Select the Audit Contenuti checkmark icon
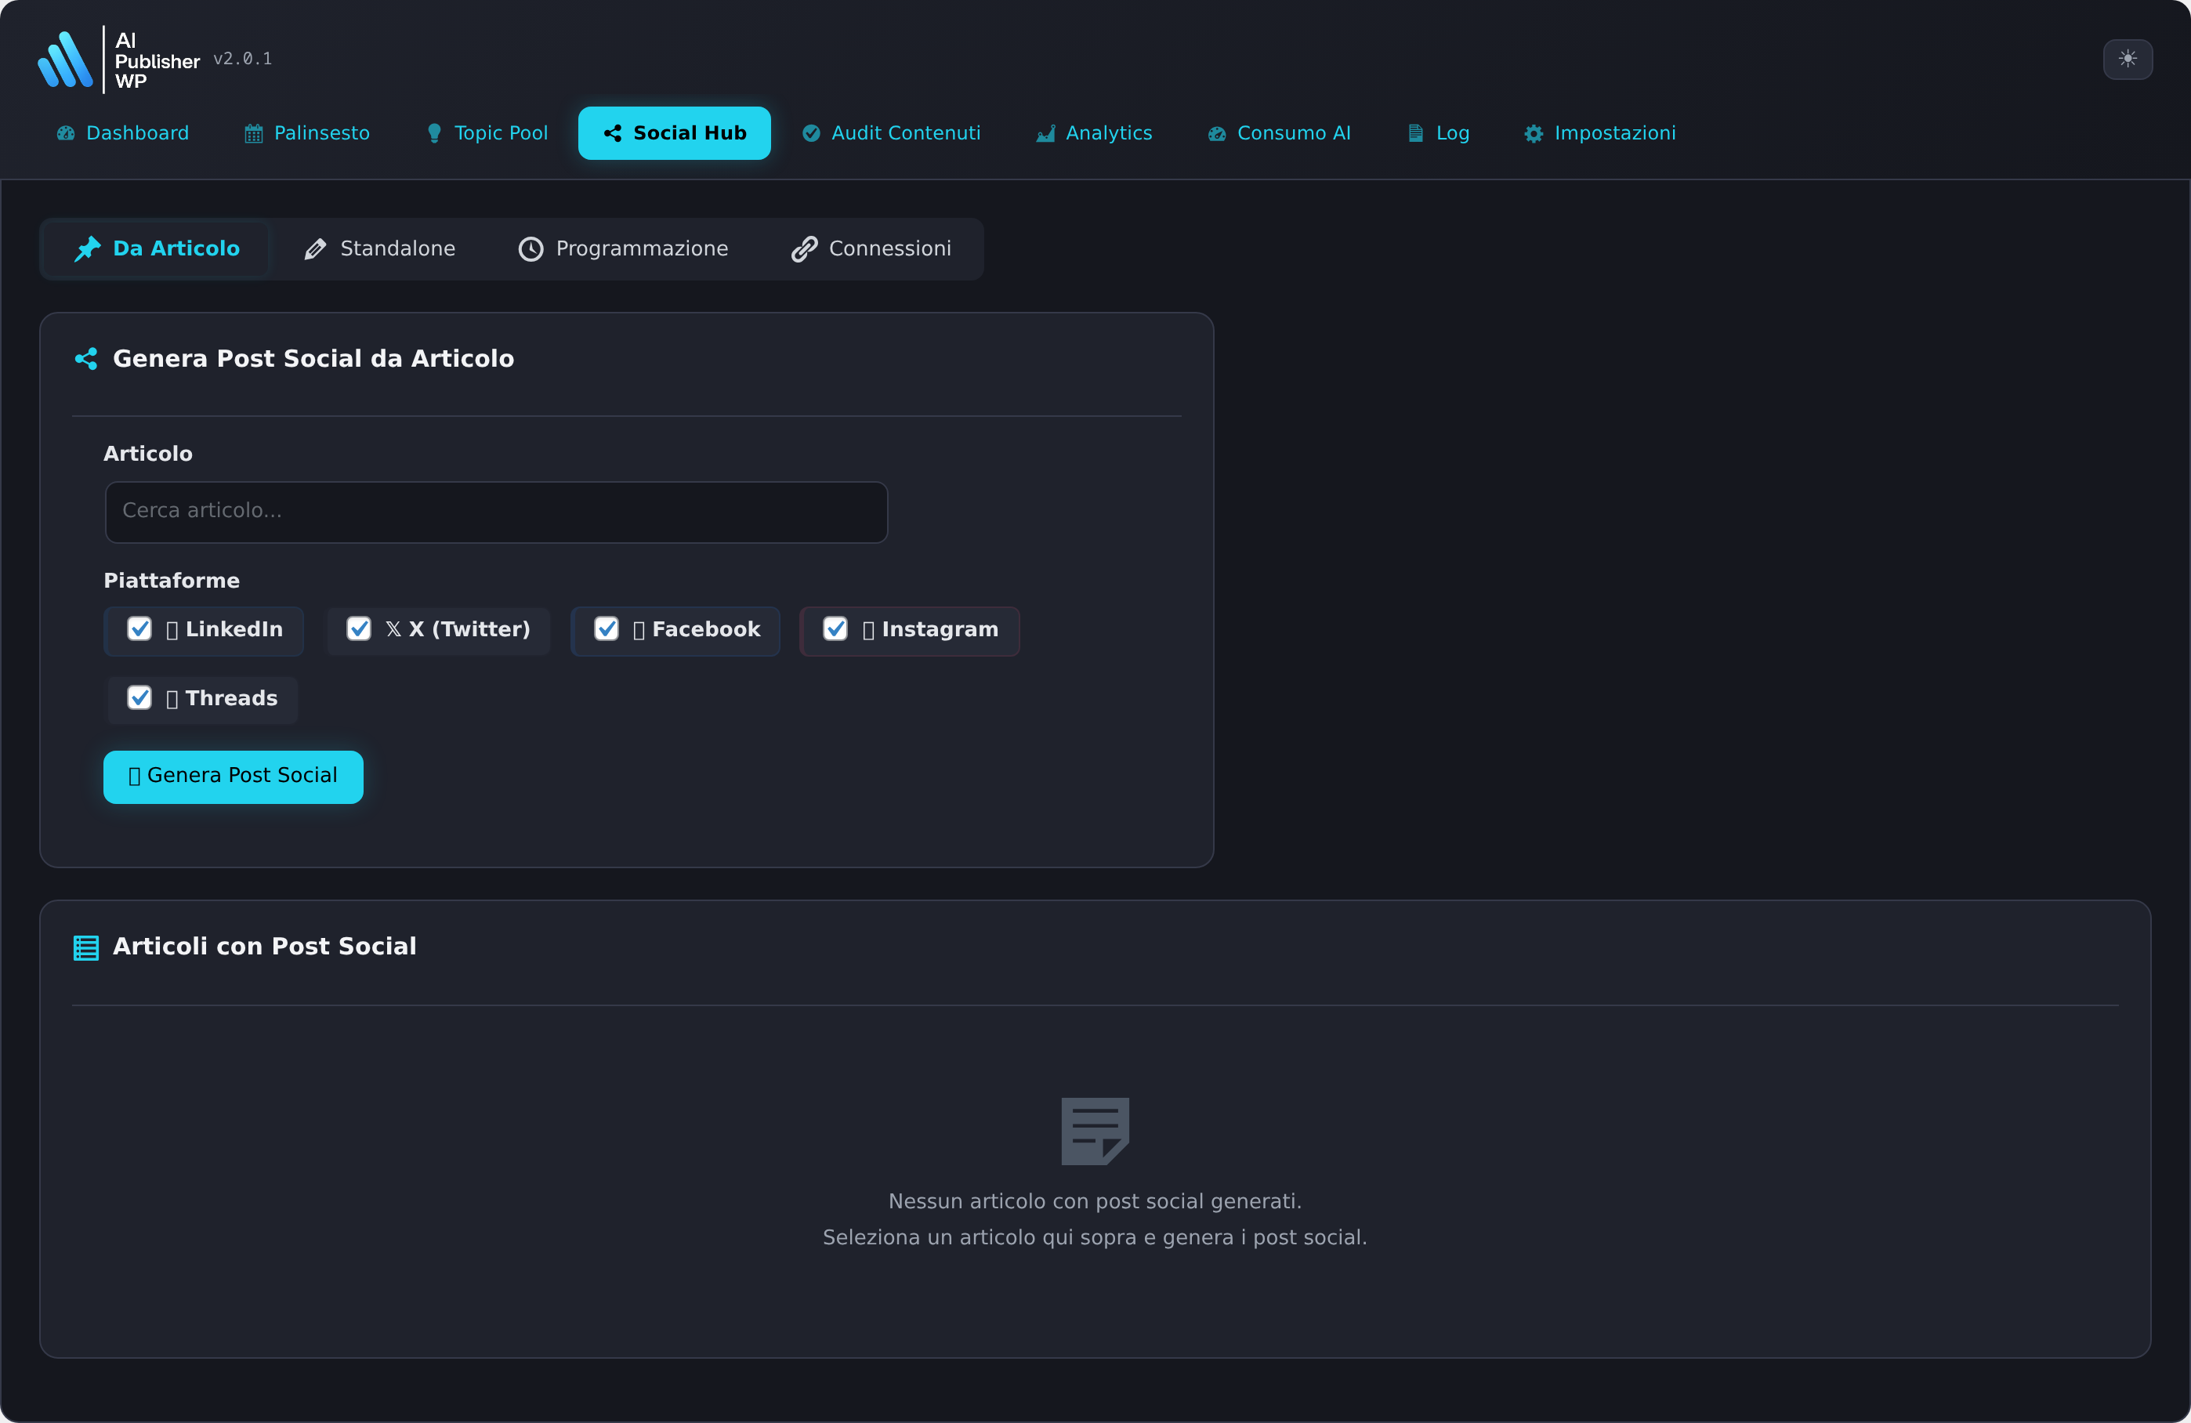 [x=811, y=132]
